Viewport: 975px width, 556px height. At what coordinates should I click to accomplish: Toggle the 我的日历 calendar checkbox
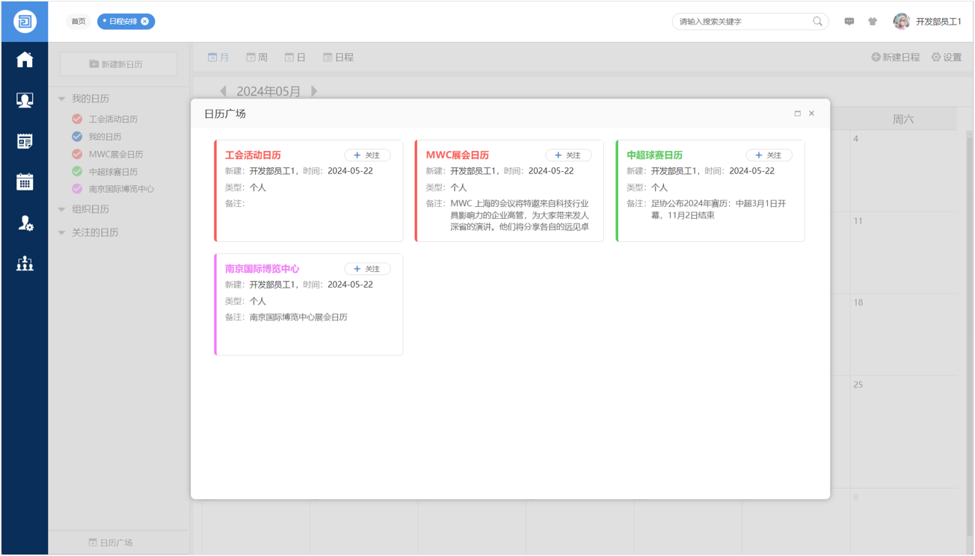tap(77, 137)
